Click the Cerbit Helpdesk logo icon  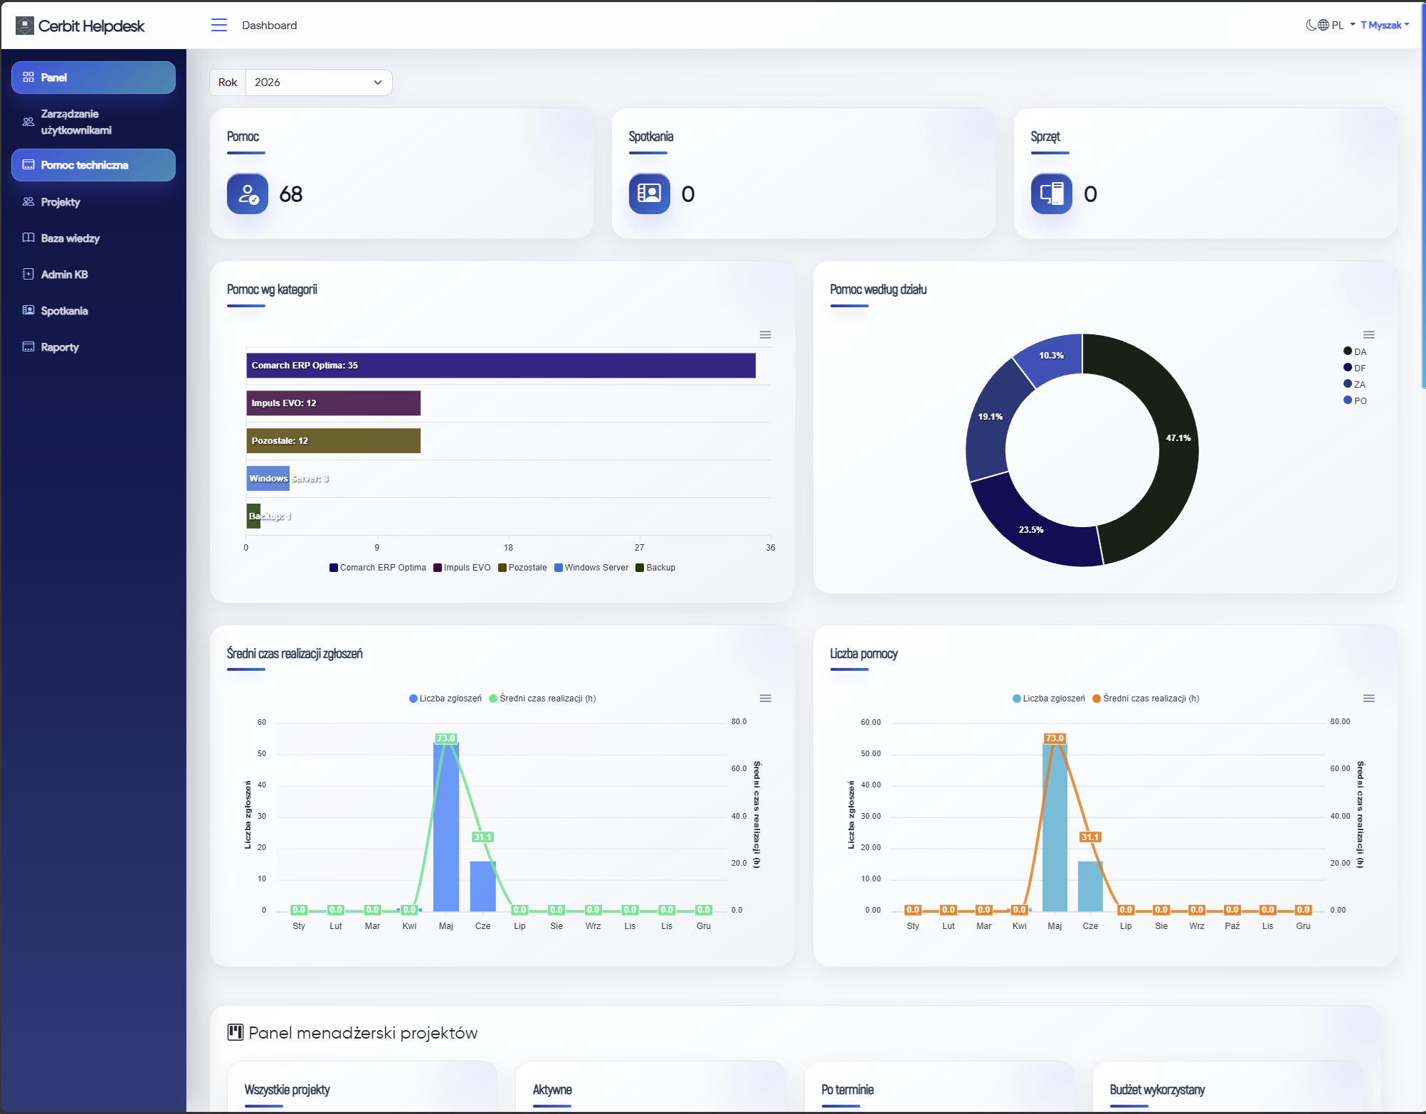[25, 26]
